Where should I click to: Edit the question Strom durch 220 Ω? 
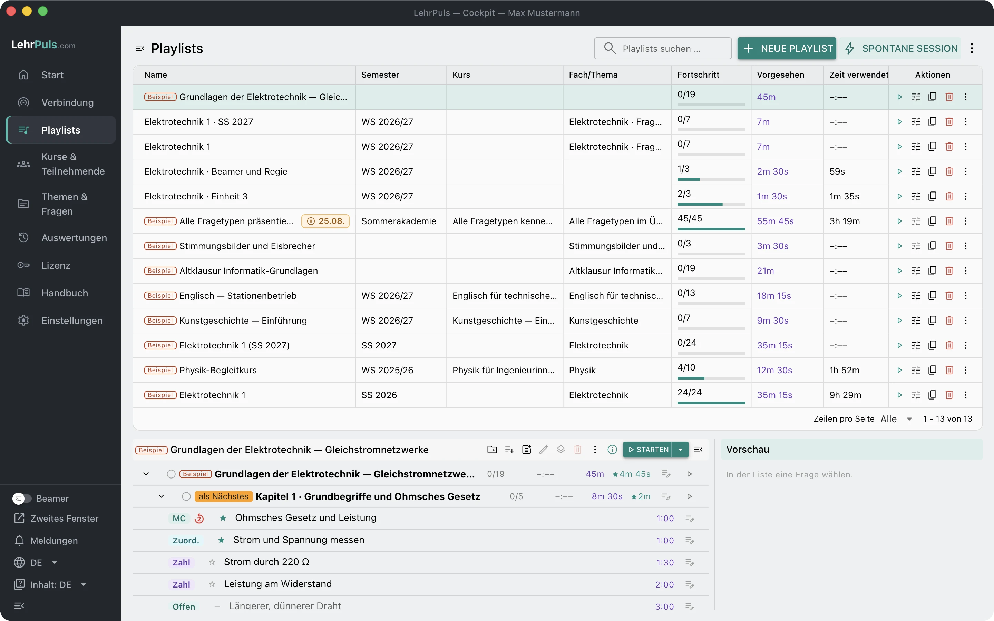coord(690,562)
